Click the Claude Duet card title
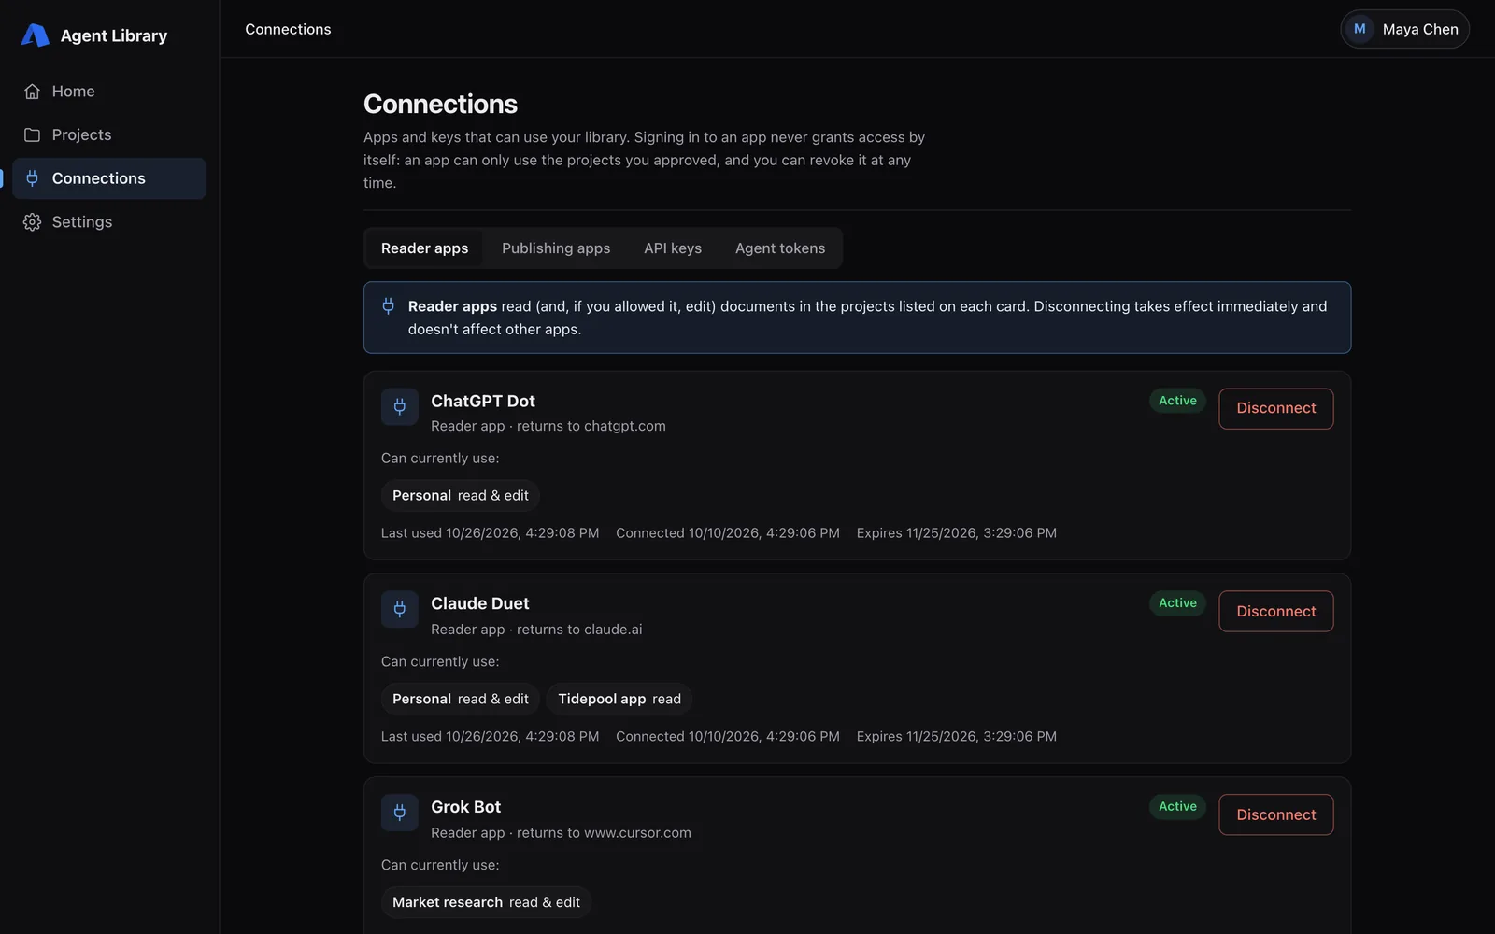This screenshot has width=1495, height=934. (480, 603)
